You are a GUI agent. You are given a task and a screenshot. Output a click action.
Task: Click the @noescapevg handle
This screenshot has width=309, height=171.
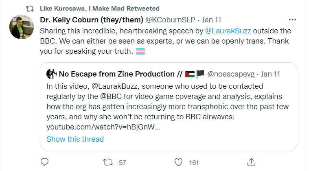click(x=231, y=74)
